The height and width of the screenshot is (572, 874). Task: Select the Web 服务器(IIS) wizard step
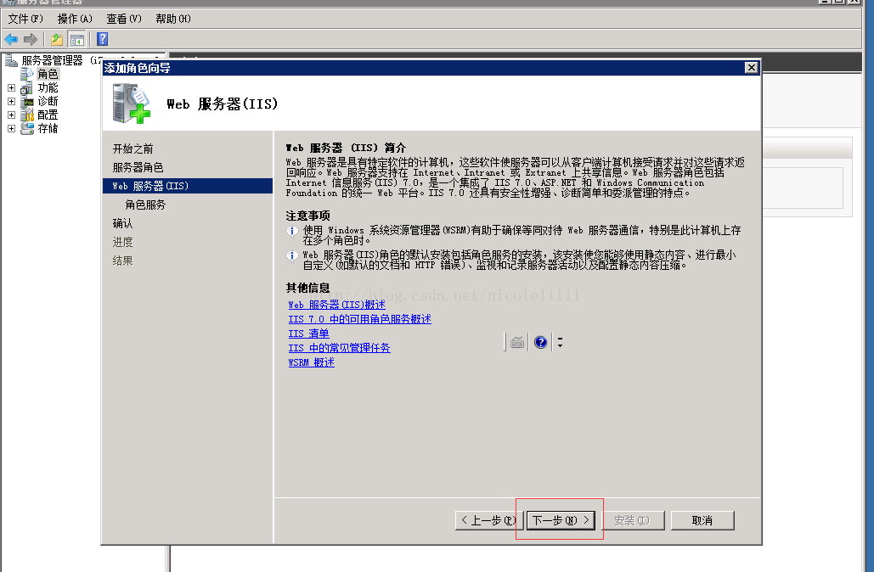coord(187,186)
